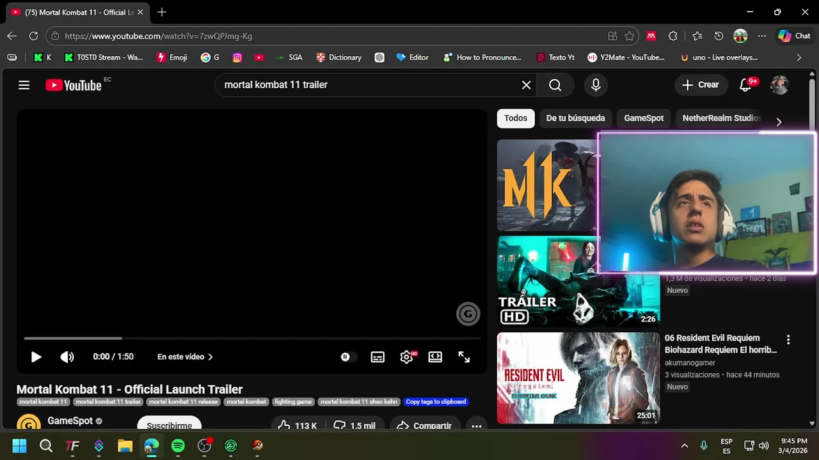The width and height of the screenshot is (819, 460).
Task: Click the magnifier search button
Action: pyautogui.click(x=555, y=85)
